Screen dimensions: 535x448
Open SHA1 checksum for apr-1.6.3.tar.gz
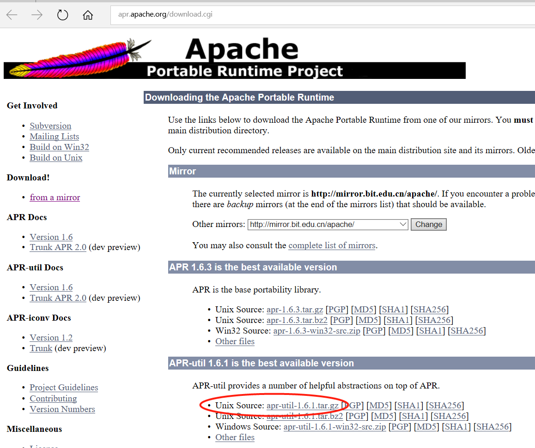click(x=394, y=309)
